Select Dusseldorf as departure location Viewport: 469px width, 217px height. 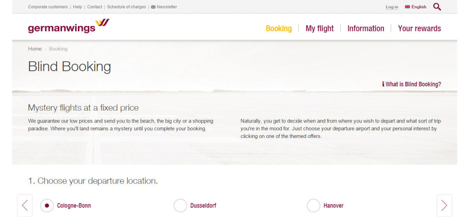tap(180, 206)
